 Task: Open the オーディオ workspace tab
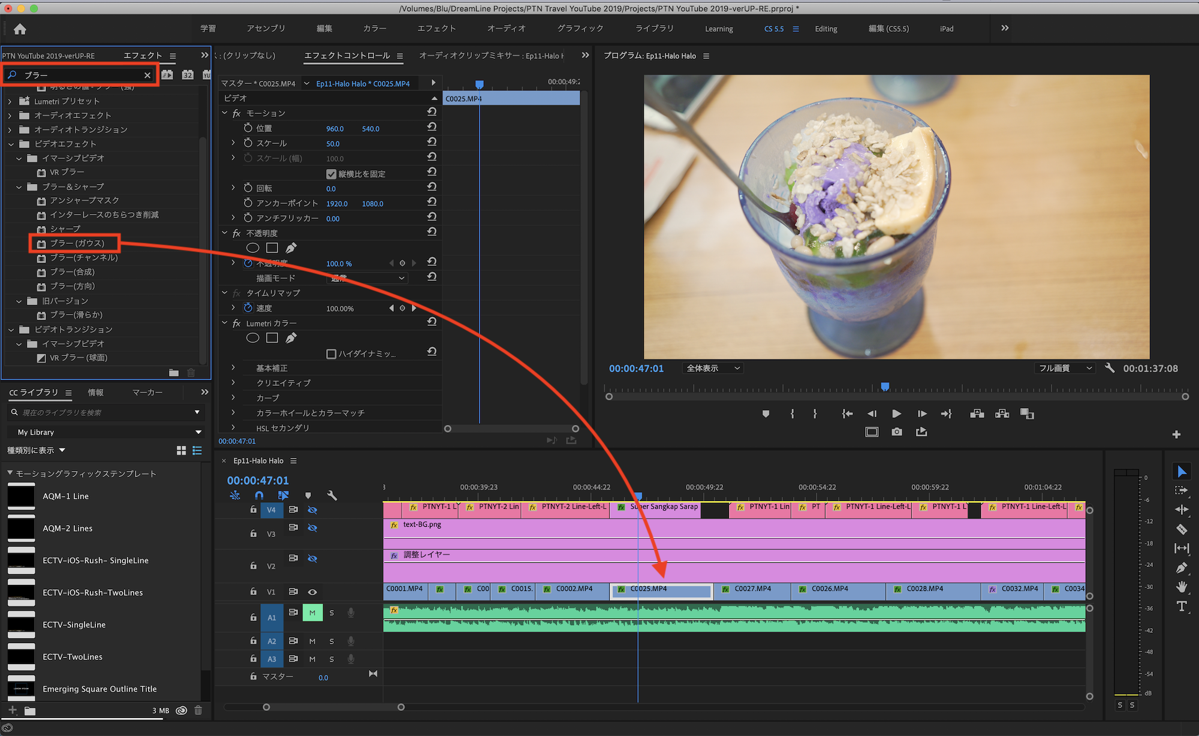coord(506,28)
